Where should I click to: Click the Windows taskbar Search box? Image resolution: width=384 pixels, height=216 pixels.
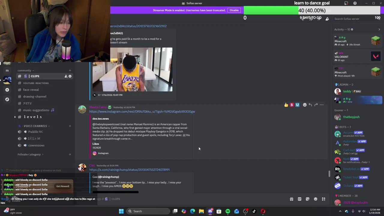tap(148, 211)
